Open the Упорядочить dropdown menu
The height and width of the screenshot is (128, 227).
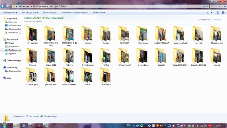coord(10,13)
